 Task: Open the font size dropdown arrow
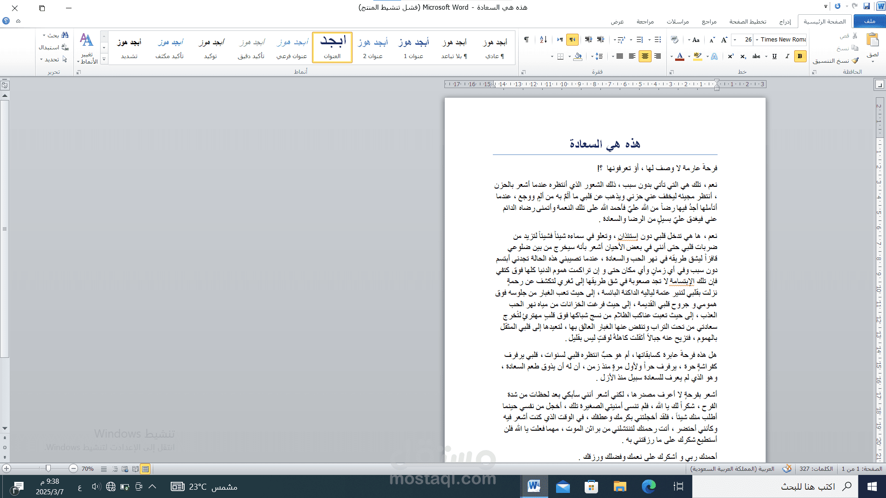click(x=735, y=40)
